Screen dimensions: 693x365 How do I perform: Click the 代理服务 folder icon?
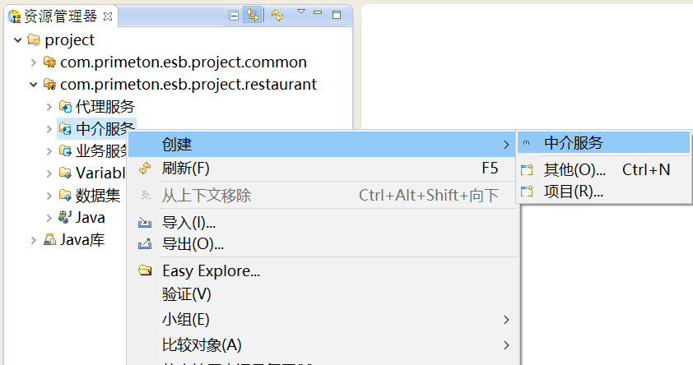point(65,107)
